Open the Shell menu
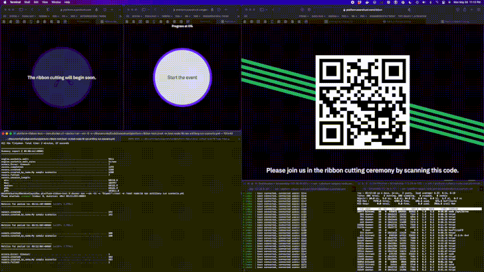Screen dimensions: 484x272 27,2
